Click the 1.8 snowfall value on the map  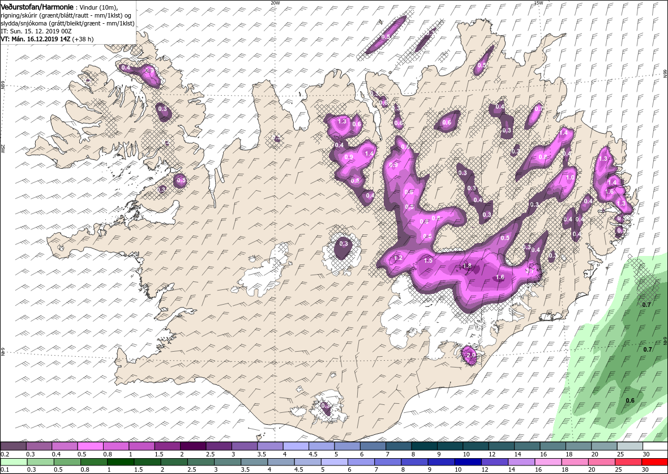point(468,266)
